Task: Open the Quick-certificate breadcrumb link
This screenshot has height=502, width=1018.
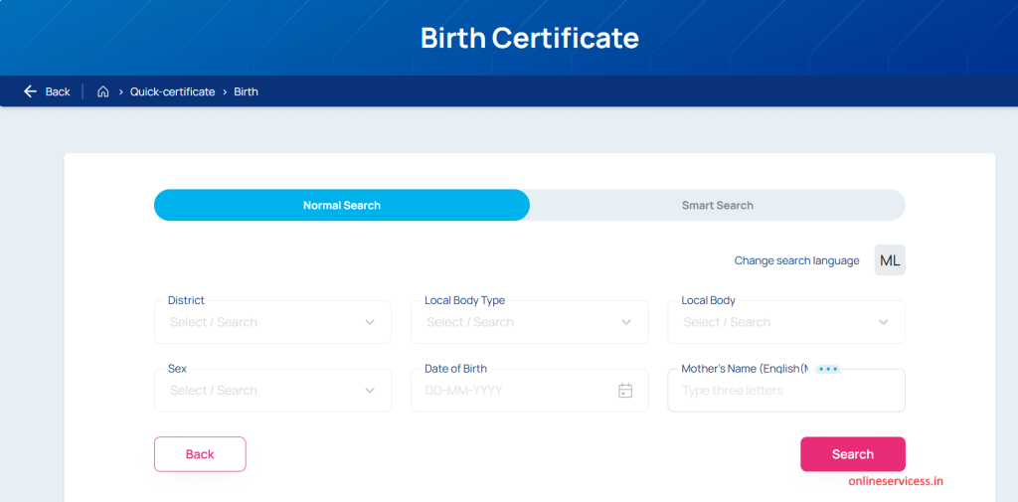Action: point(172,91)
